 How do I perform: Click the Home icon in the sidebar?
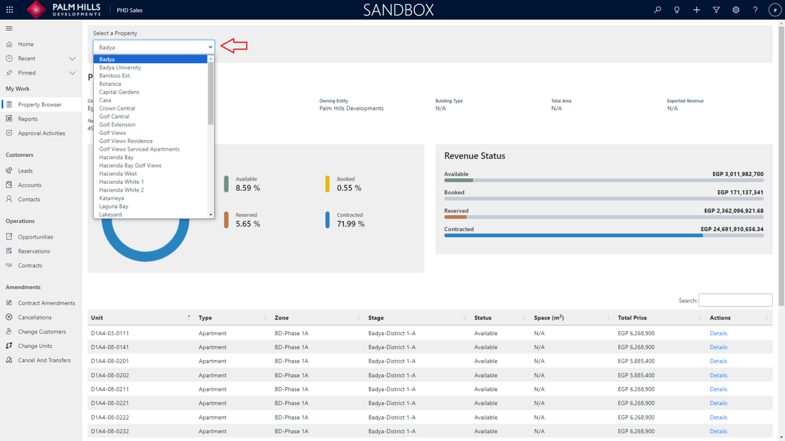[9, 44]
